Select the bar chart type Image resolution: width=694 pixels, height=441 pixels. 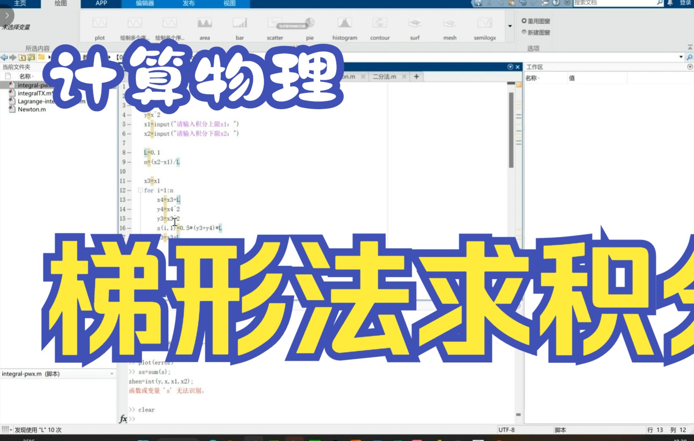click(x=240, y=28)
